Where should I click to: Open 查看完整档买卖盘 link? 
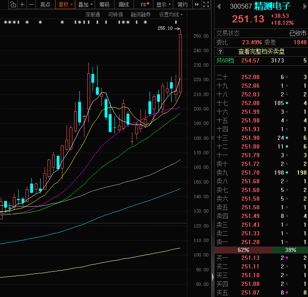tap(261, 52)
